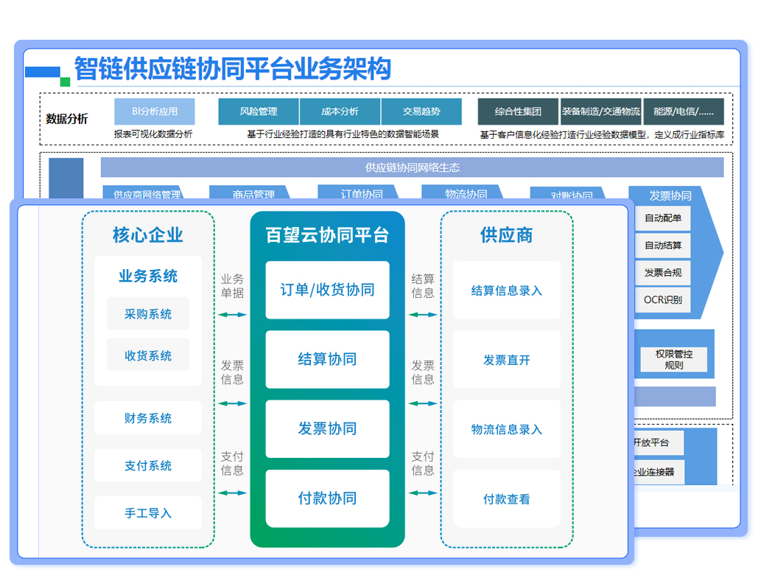Select the 数据分析 row label
Screen dimensions: 761x584
pyautogui.click(x=66, y=119)
